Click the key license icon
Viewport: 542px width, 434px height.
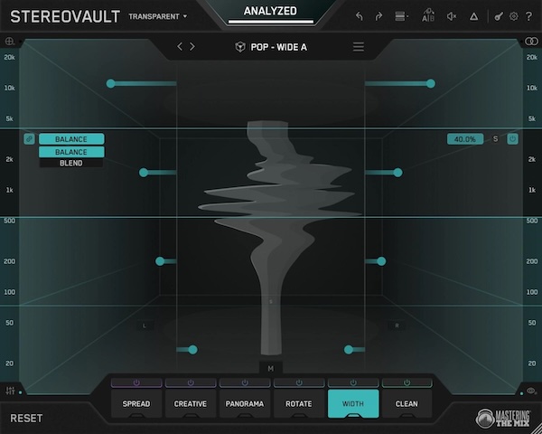(x=498, y=16)
